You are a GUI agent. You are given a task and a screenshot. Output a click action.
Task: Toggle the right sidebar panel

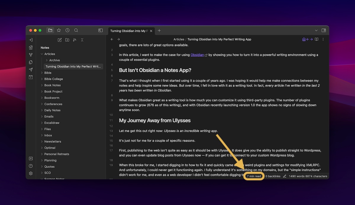(x=324, y=30)
